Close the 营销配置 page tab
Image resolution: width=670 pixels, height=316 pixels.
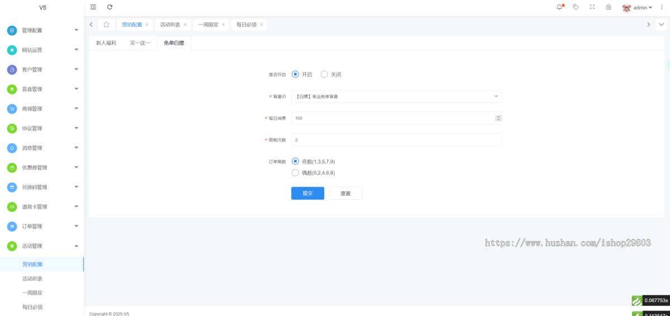[147, 25]
